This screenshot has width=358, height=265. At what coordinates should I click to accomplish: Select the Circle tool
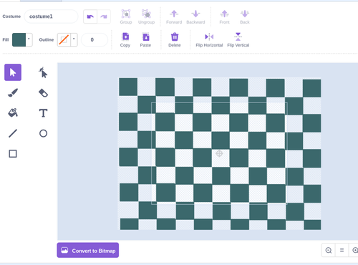pos(43,133)
